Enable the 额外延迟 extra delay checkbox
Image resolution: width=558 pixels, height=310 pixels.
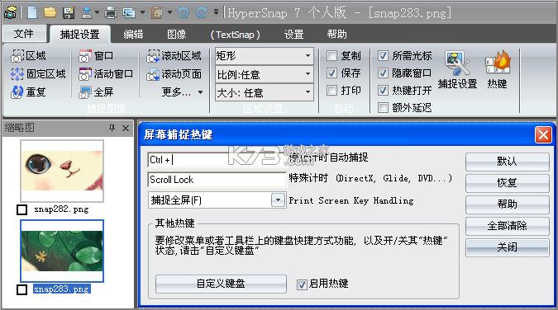pyautogui.click(x=383, y=108)
